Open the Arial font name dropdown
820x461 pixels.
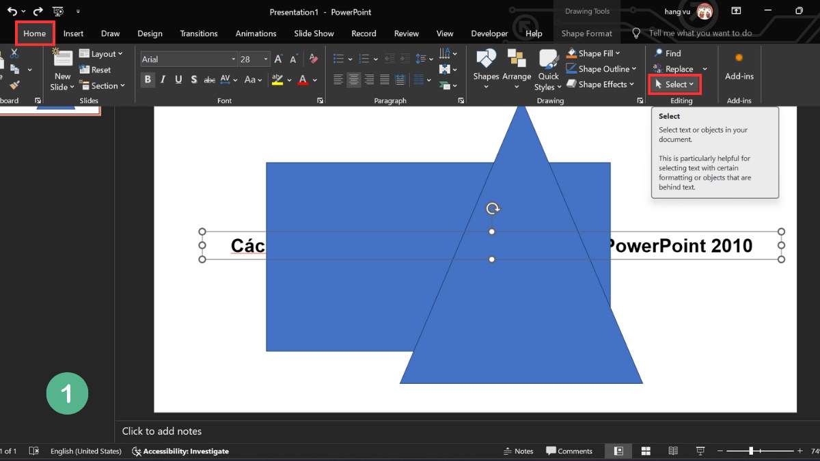[233, 59]
